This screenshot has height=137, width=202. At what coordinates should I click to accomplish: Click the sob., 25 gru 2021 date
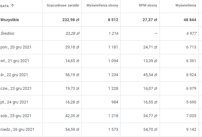coord(16,116)
